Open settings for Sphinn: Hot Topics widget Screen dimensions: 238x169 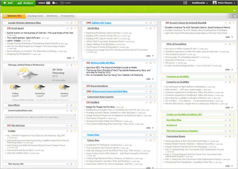click(151, 23)
